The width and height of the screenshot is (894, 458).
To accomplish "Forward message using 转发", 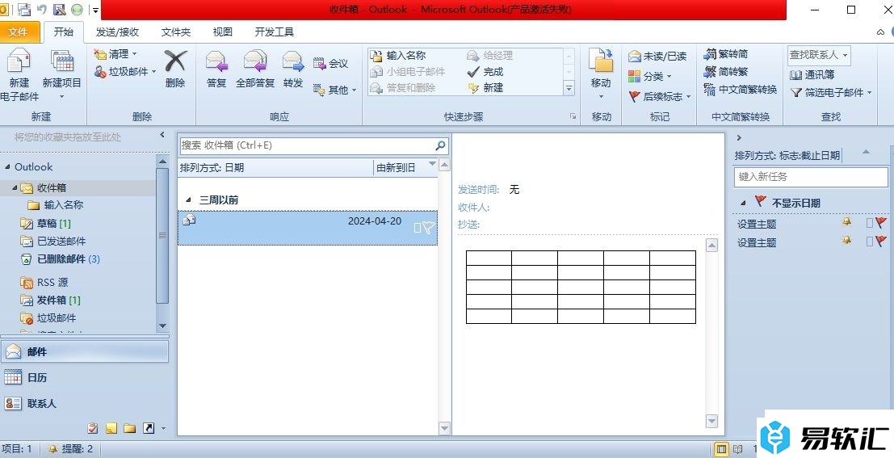I will 293,69.
